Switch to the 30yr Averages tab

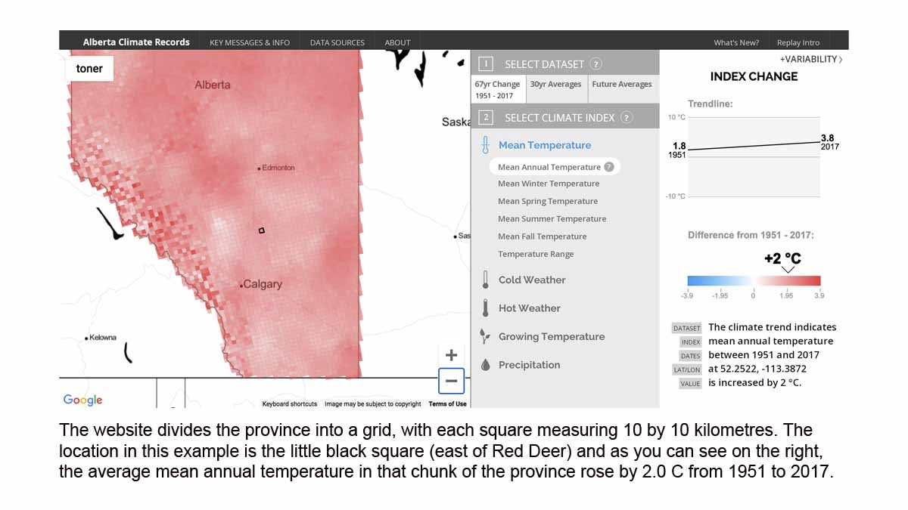coord(555,85)
